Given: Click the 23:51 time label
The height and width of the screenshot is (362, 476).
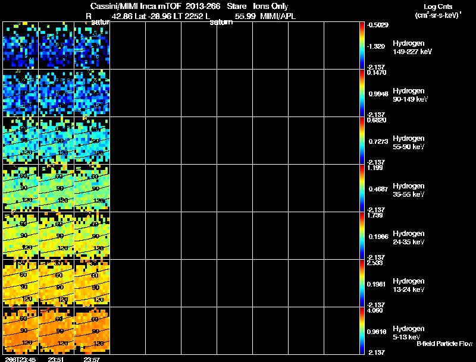Looking at the screenshot, I should click(x=56, y=358).
